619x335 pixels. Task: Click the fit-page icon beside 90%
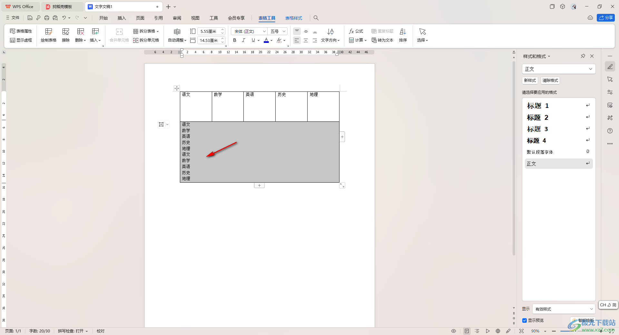click(x=521, y=331)
